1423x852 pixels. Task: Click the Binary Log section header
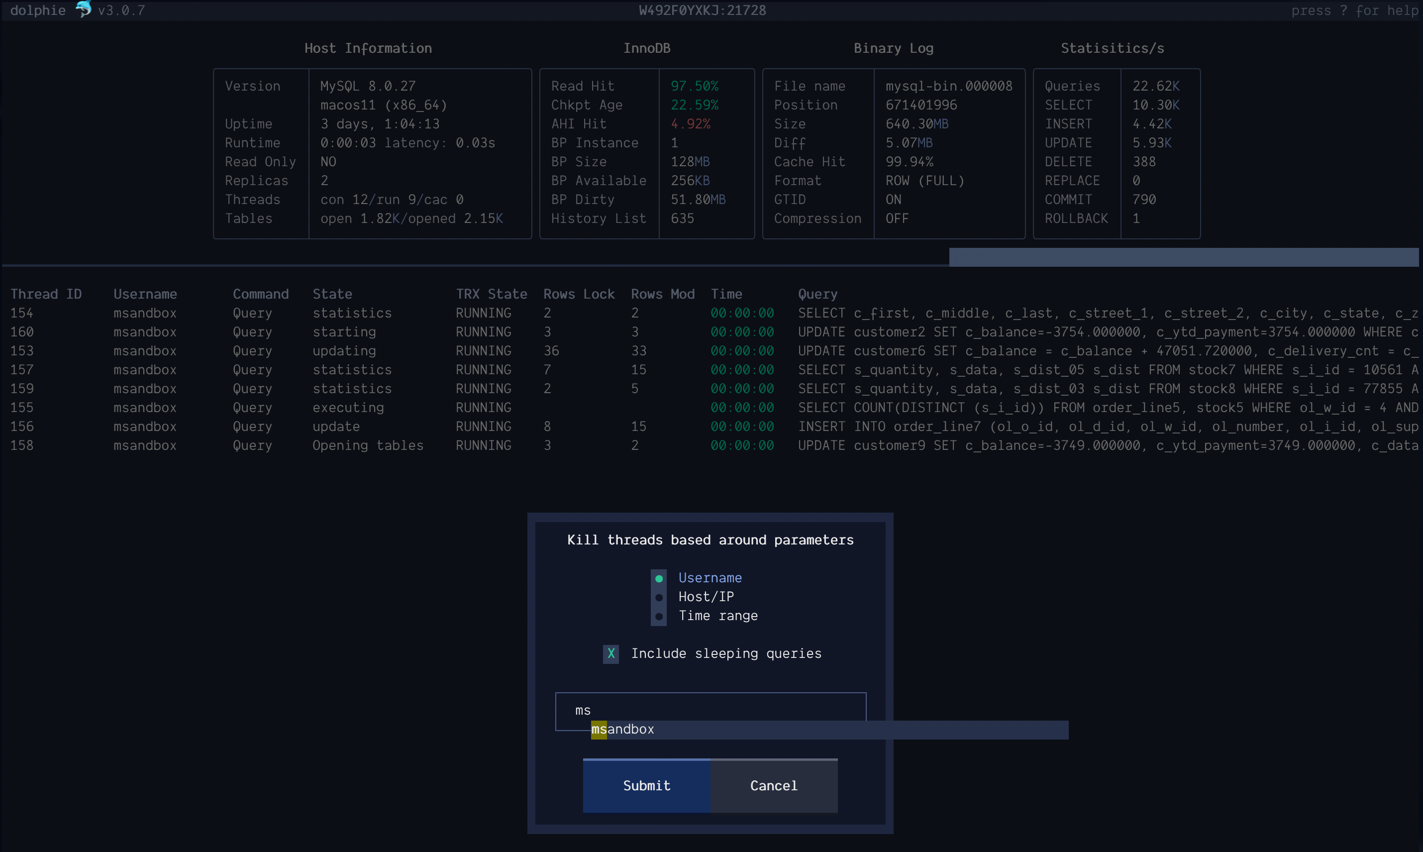point(893,48)
